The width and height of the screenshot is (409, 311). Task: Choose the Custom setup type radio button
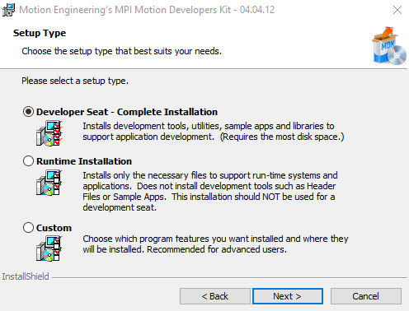pos(28,228)
